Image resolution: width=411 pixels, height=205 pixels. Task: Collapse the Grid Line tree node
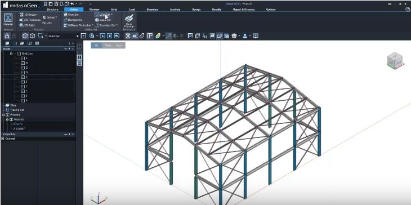[11, 54]
